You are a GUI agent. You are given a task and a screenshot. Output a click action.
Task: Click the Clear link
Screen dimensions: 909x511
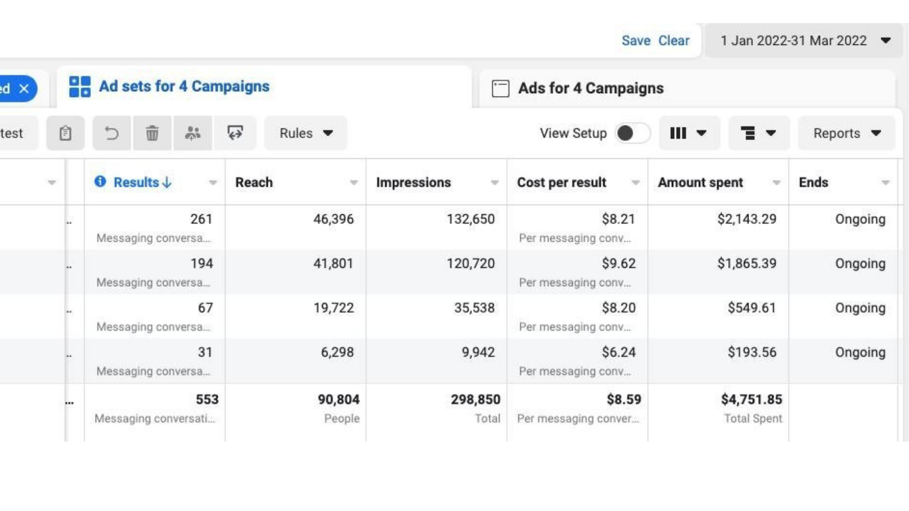tap(674, 41)
